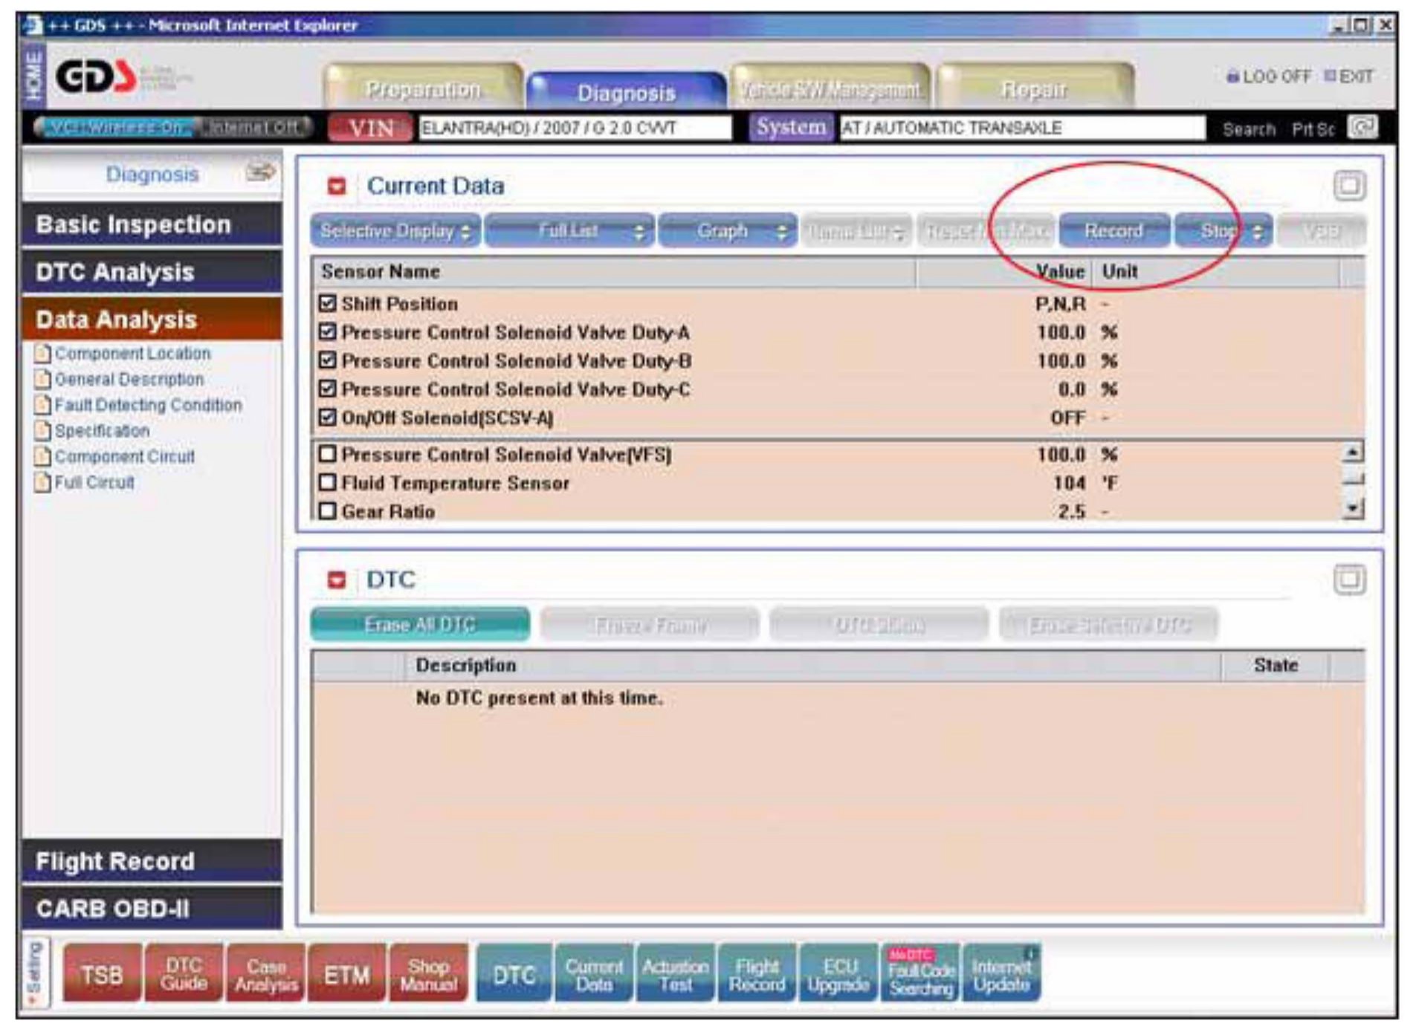Switch to the Repair tab
The width and height of the screenshot is (1419, 1035).
[1034, 89]
